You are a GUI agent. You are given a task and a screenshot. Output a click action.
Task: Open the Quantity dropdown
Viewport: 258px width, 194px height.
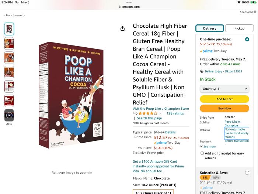tap(224, 89)
